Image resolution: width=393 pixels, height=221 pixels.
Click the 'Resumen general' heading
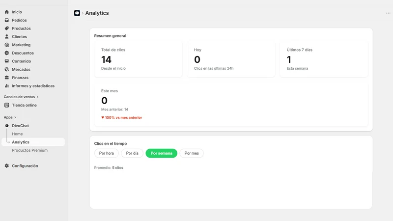coord(110,36)
